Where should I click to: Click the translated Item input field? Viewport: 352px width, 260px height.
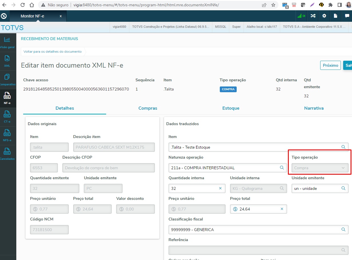pos(258,147)
